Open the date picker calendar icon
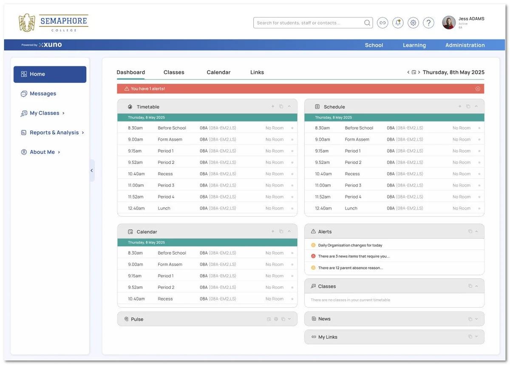This screenshot has height=365, width=510. coord(414,73)
